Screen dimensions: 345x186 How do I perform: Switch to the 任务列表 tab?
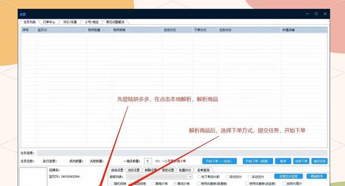[29, 22]
